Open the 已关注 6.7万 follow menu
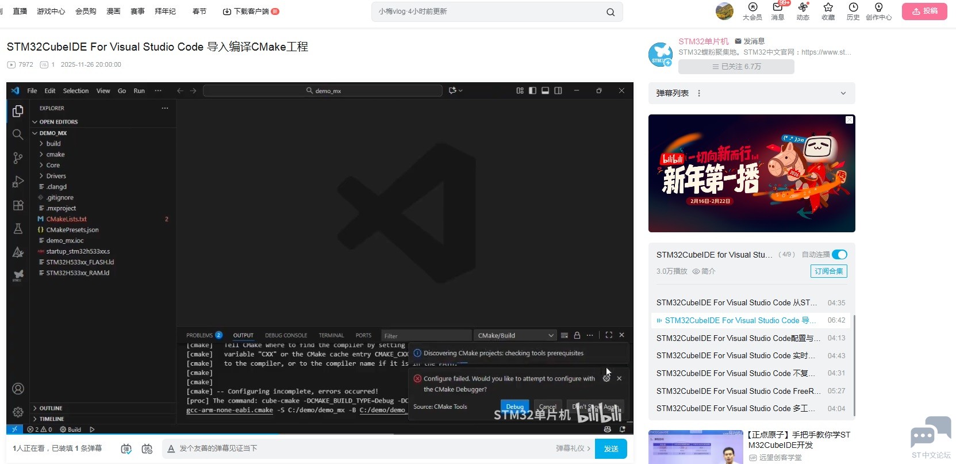956x464 pixels. click(736, 67)
